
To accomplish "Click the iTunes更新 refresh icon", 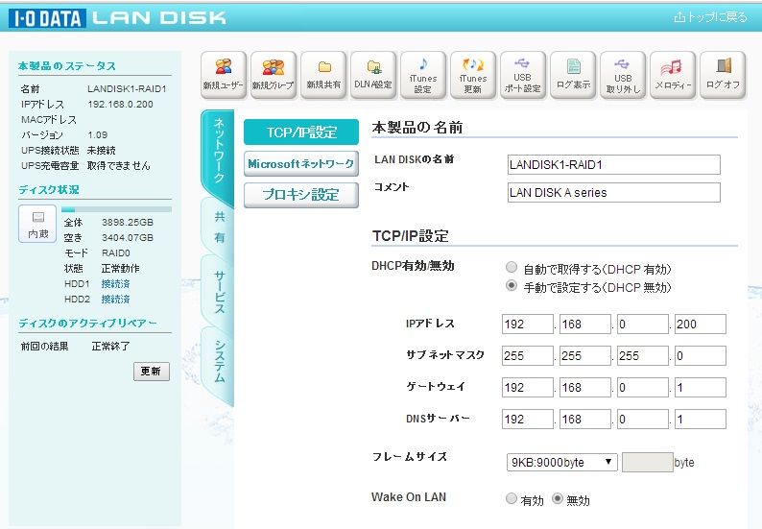I will (473, 75).
